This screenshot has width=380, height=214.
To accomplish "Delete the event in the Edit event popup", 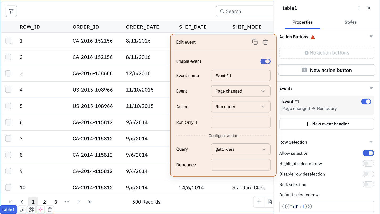I will click(x=265, y=42).
